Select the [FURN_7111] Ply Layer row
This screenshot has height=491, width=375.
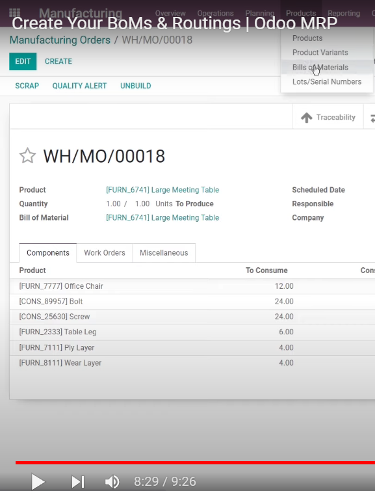[x=192, y=347]
